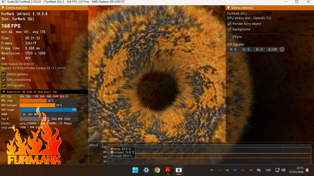Switch the УКР input language indicator
Viewport: 314px width, 176px height.
(268, 170)
